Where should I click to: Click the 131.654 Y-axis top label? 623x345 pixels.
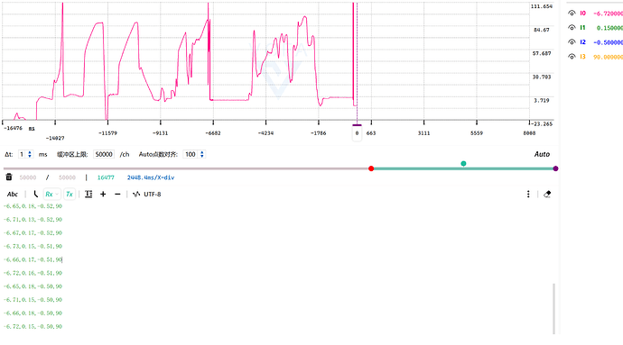point(542,6)
